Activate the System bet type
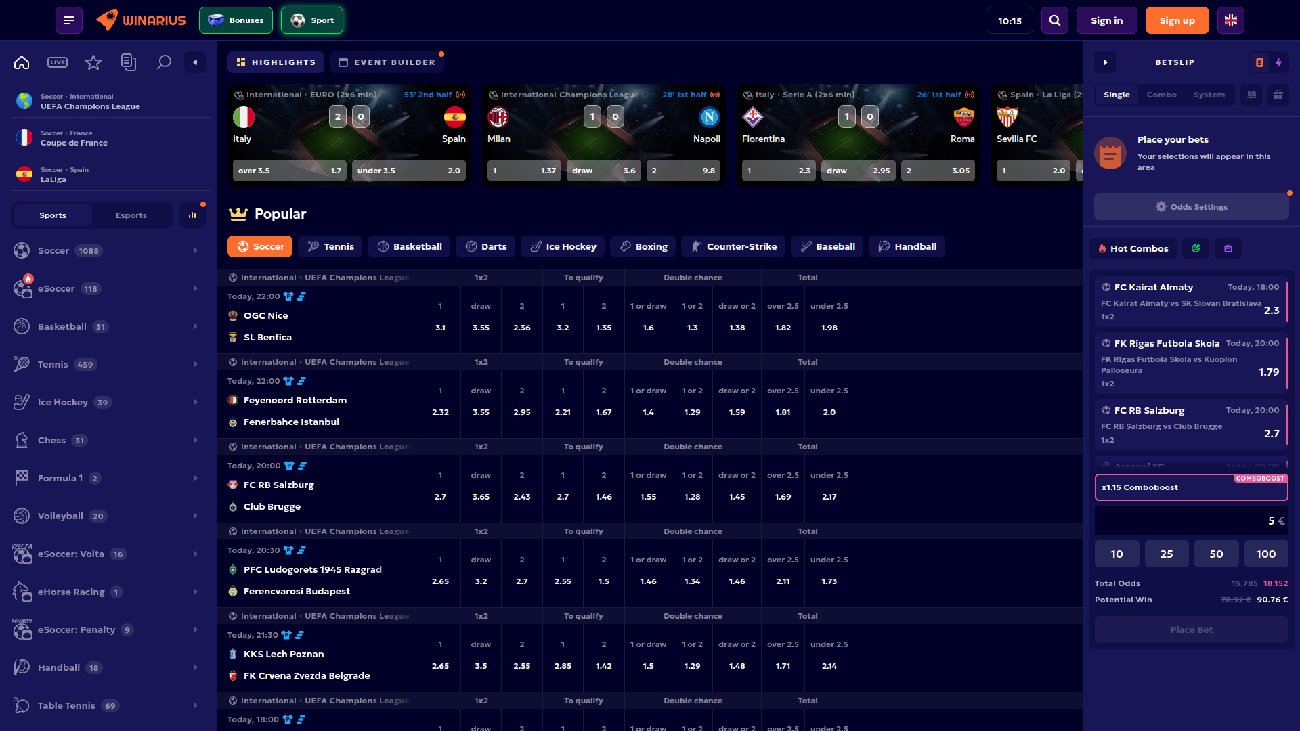The width and height of the screenshot is (1300, 731). [1210, 95]
